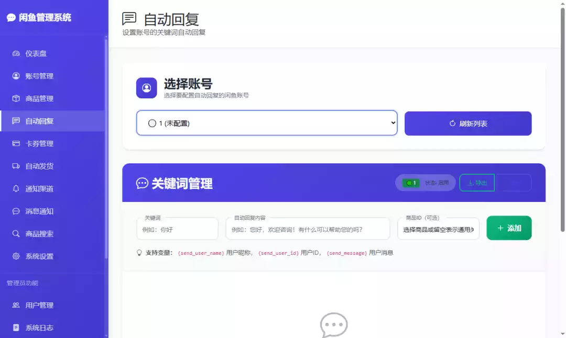566x338 pixels.
Task: Click the 闲鱼管理系统 chat bubble logo
Action: (x=11, y=17)
